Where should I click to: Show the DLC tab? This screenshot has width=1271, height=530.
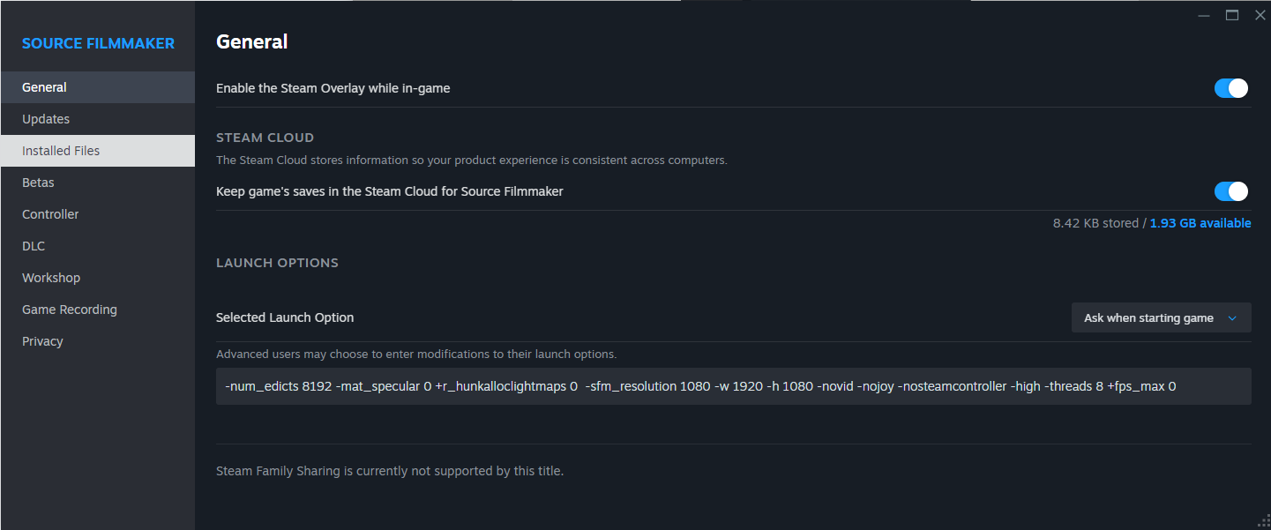click(x=34, y=246)
